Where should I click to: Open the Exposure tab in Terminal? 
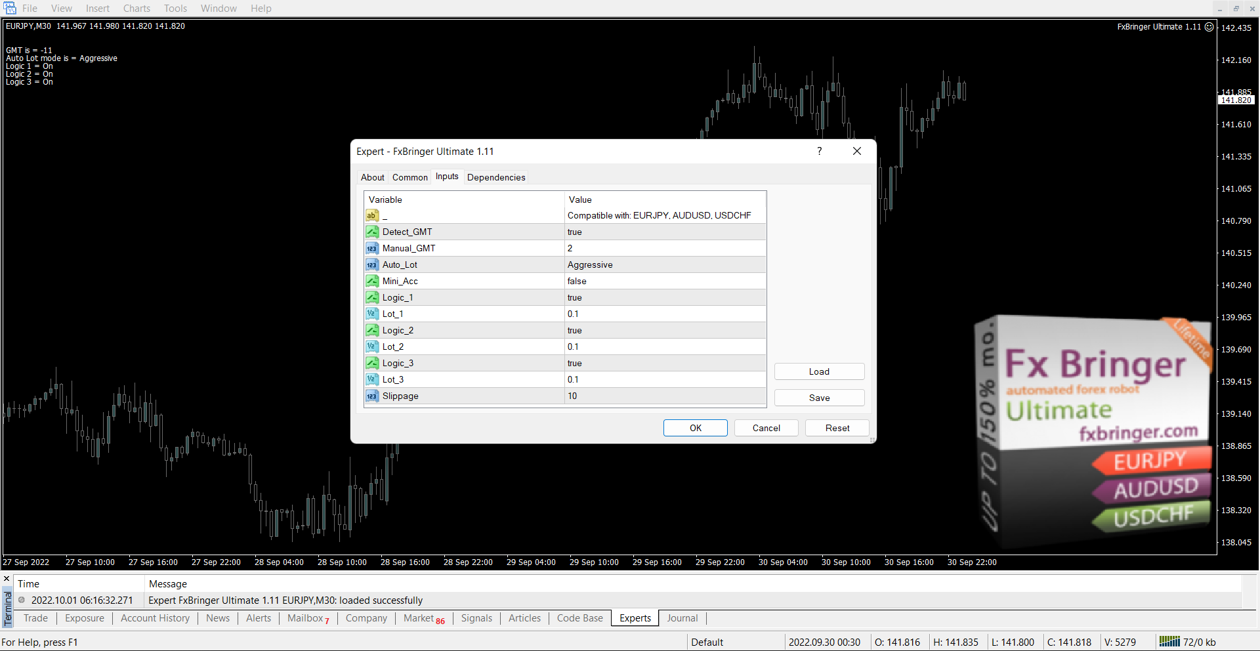[85, 618]
